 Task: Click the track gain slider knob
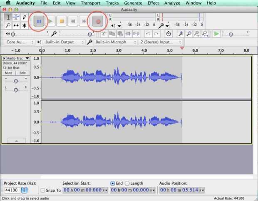click(16, 81)
